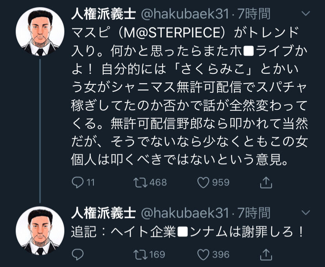Select 人権派義士 name on the 追記 tweet
Image resolution: width=325 pixels, height=267 pixels.
coord(103,213)
